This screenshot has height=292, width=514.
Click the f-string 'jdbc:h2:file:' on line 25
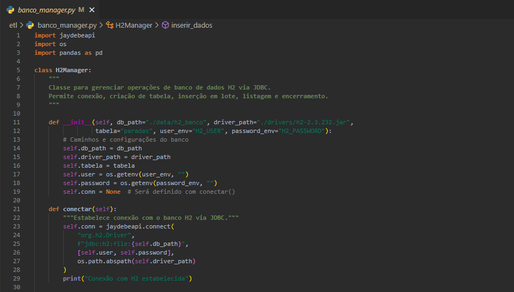pyautogui.click(x=108, y=244)
